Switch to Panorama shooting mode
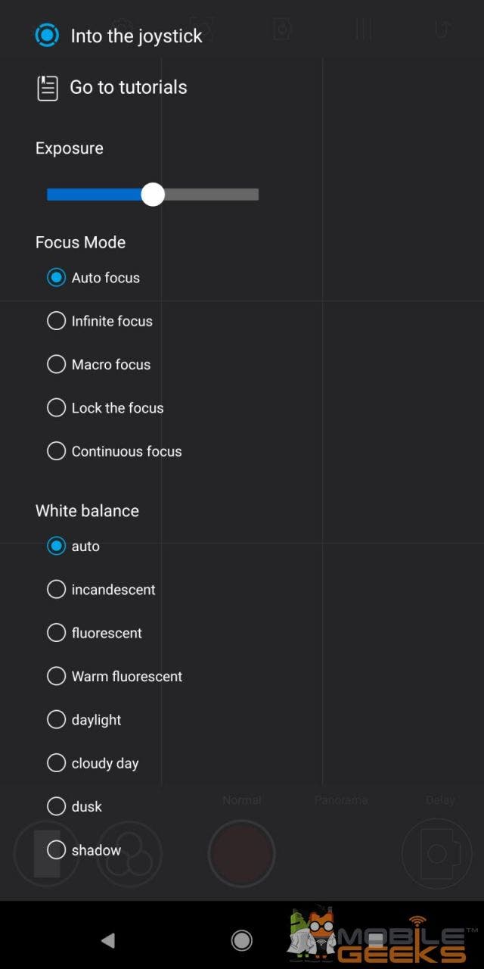 click(x=341, y=799)
